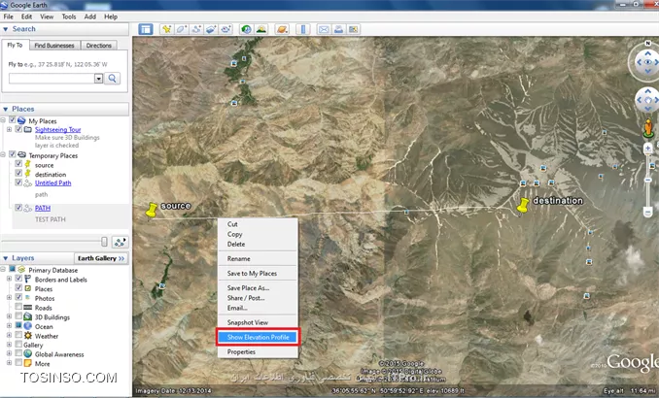
Task: Collapse the Search panel header
Action: click(x=65, y=29)
